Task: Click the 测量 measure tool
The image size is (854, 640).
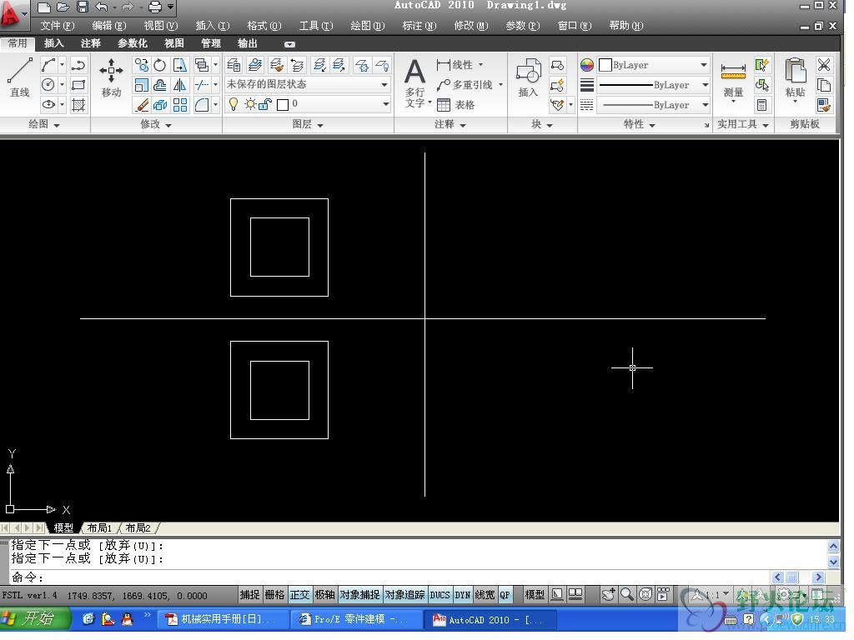Action: 733,82
